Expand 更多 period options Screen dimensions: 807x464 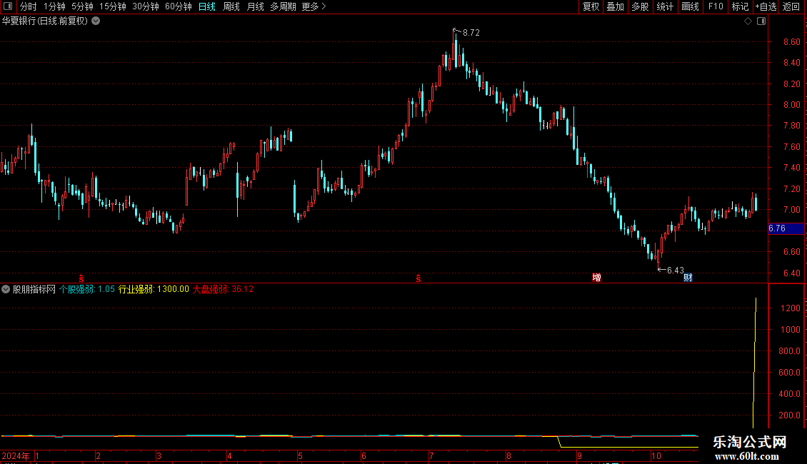point(314,6)
